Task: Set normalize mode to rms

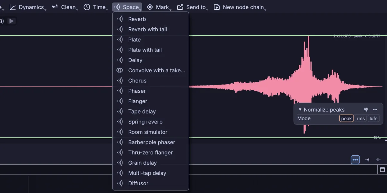Action: point(361,118)
